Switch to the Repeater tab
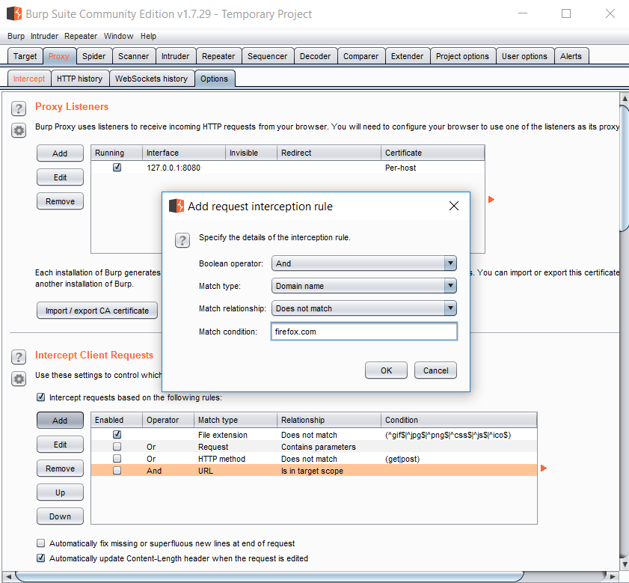629x583 pixels. [x=218, y=56]
